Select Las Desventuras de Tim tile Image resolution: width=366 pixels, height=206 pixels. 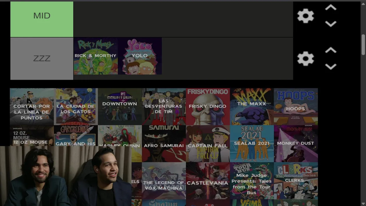click(164, 106)
